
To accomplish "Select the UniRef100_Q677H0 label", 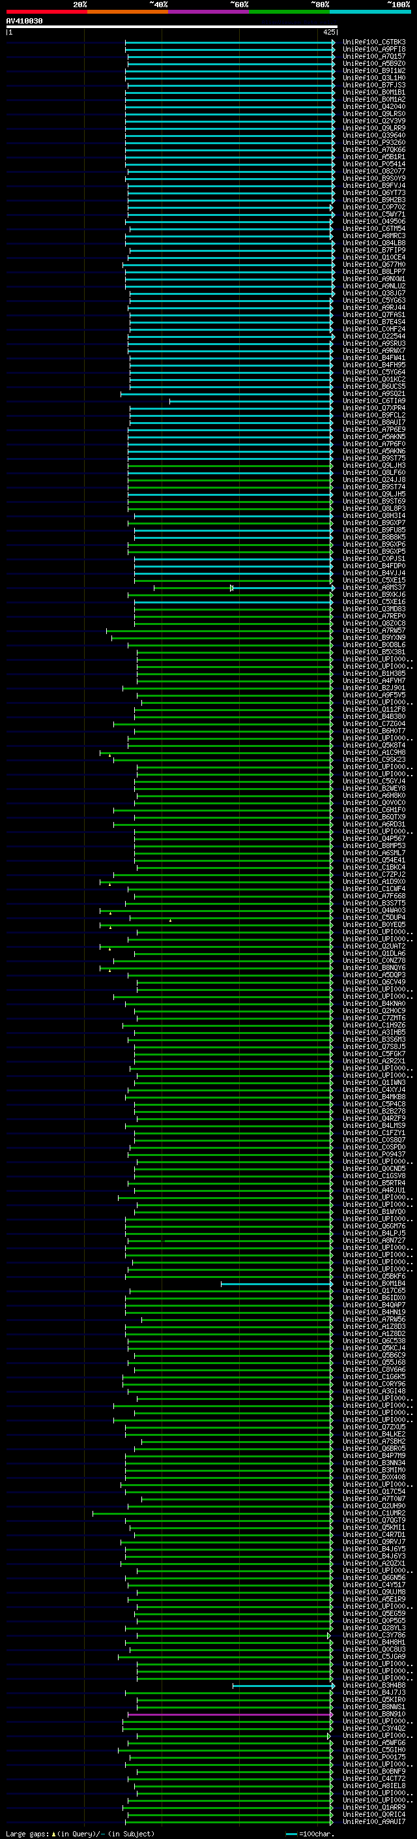I will click(373, 264).
